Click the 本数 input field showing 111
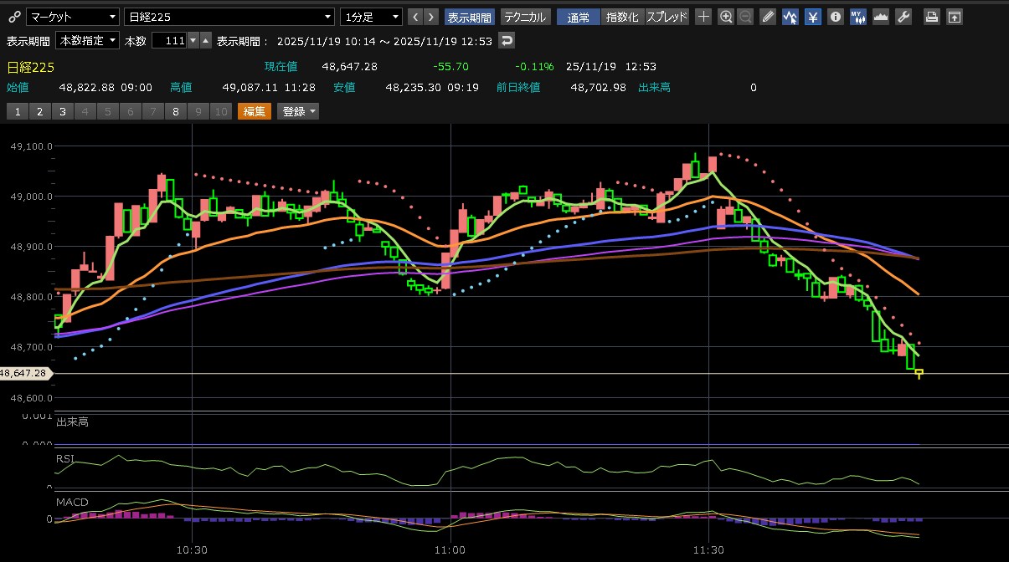Screen dimensions: 1009x562 coord(168,40)
